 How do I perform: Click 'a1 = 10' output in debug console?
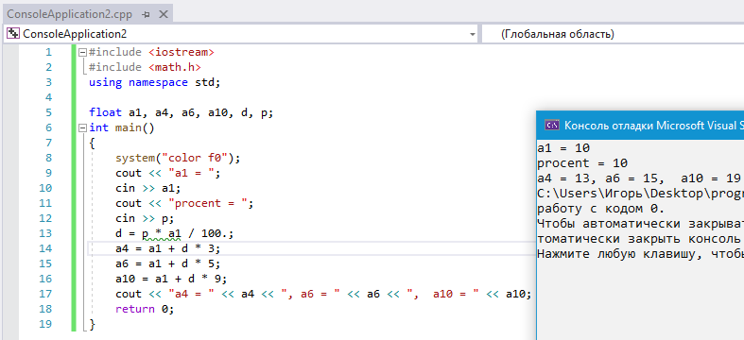pyautogui.click(x=563, y=148)
